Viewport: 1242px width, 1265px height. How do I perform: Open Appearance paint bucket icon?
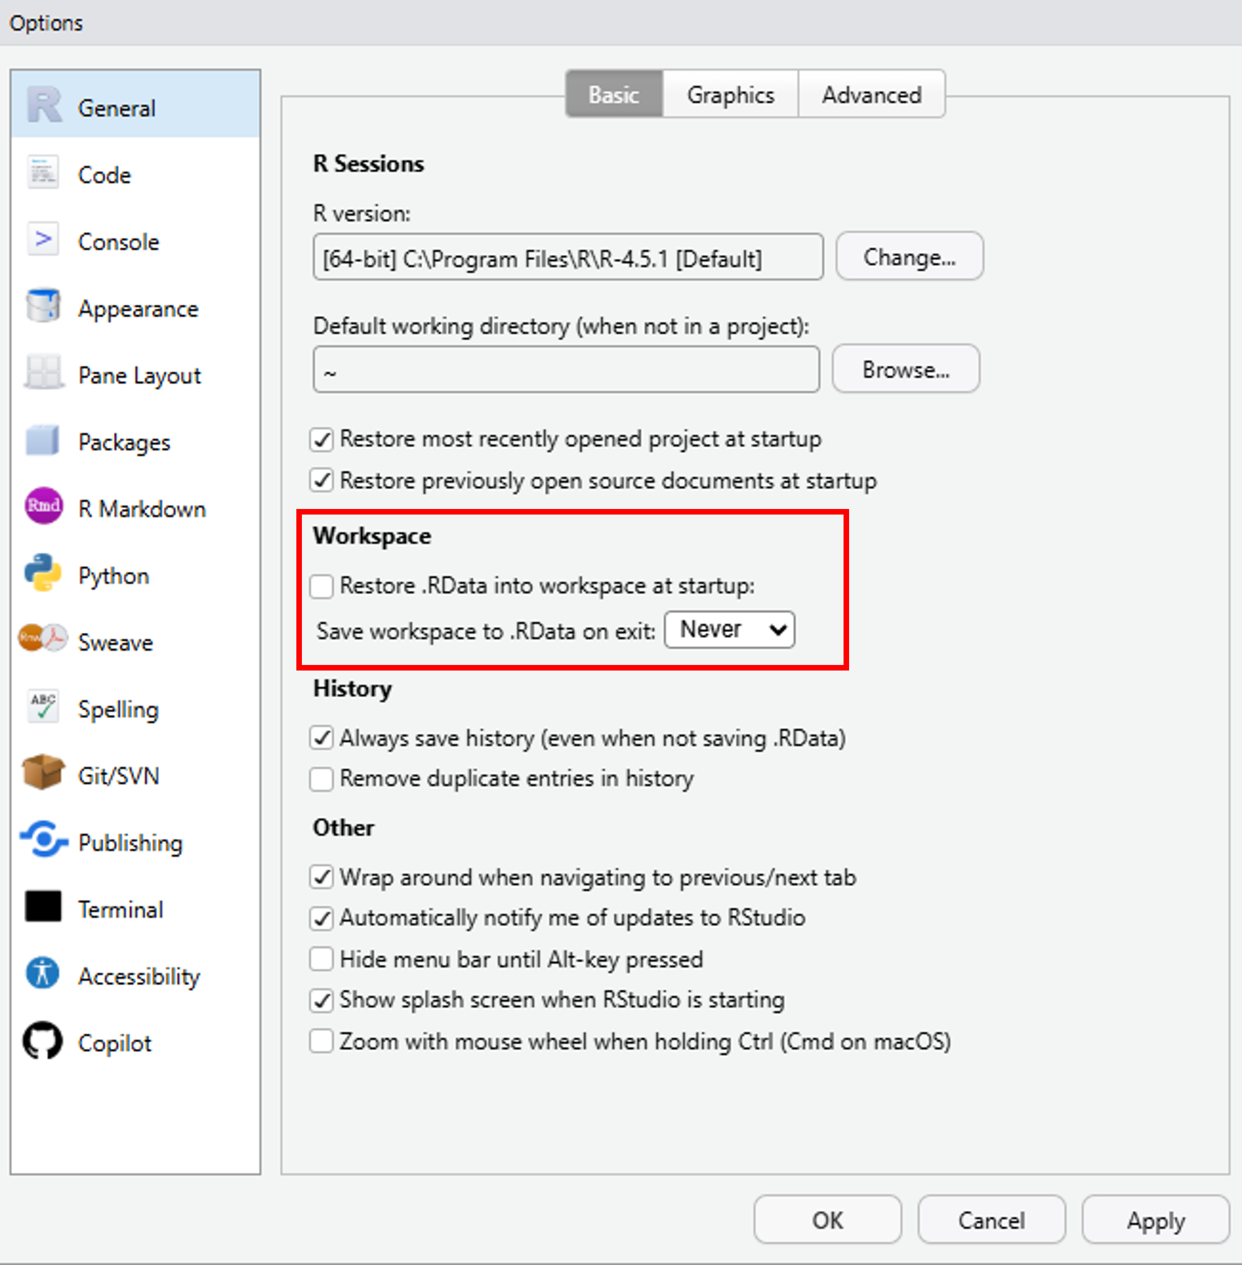[x=43, y=306]
